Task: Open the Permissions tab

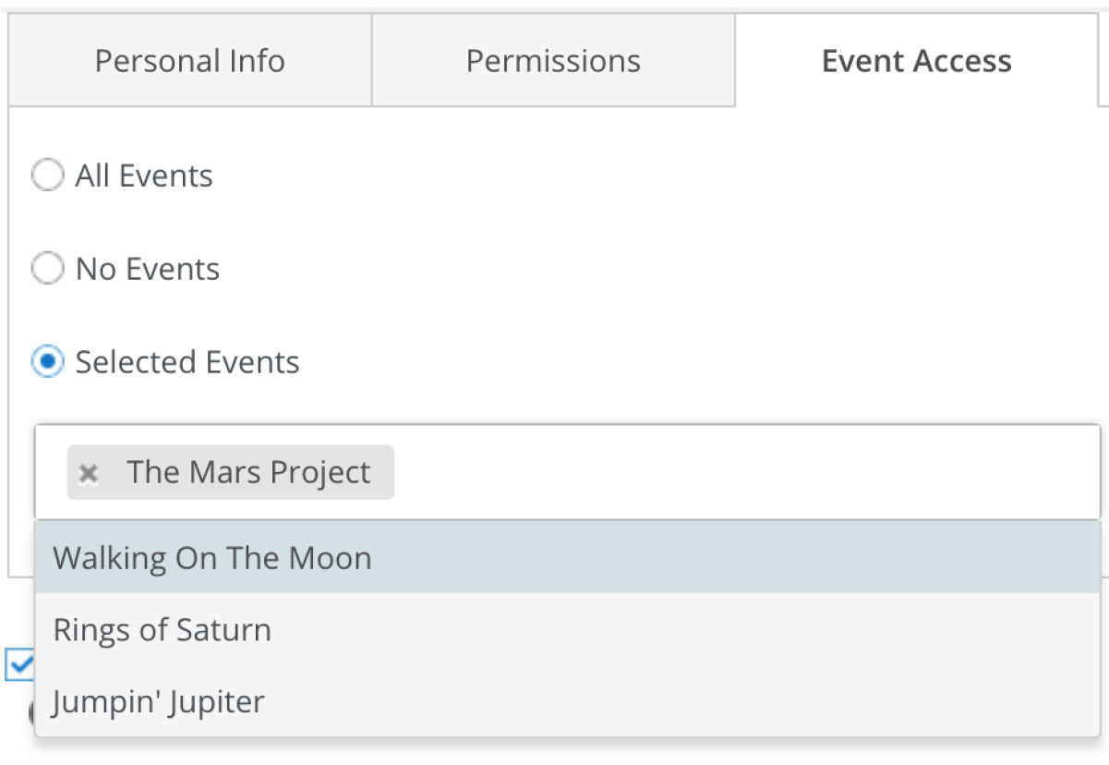Action: click(553, 60)
